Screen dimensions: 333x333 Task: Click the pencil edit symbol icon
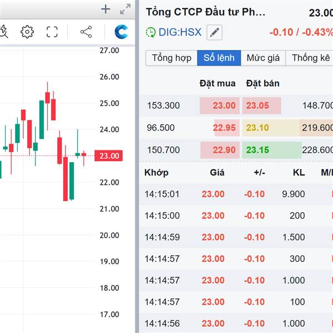tap(214, 33)
